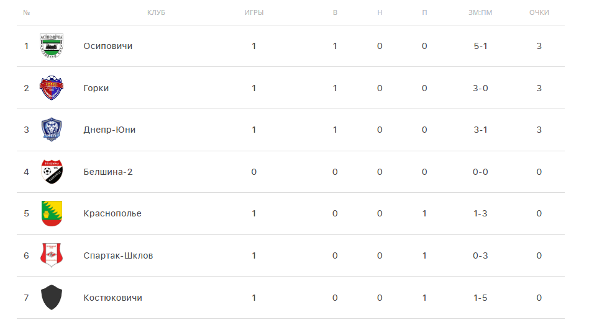Open the Костюковичи team name
Viewport: 589px width, 333px height.
112,298
